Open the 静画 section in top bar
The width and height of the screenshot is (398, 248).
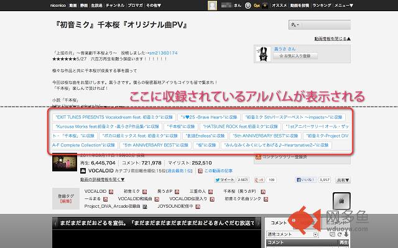tap(84, 6)
